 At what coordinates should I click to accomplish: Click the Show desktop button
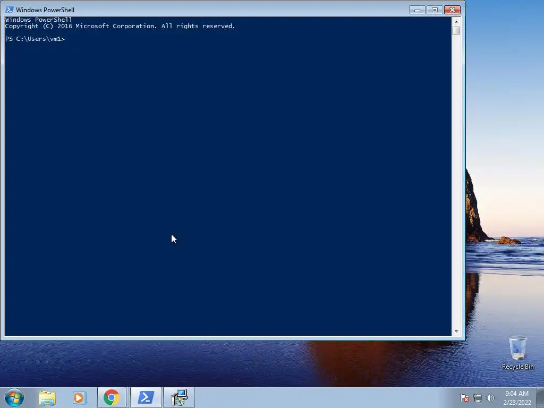(x=540, y=398)
